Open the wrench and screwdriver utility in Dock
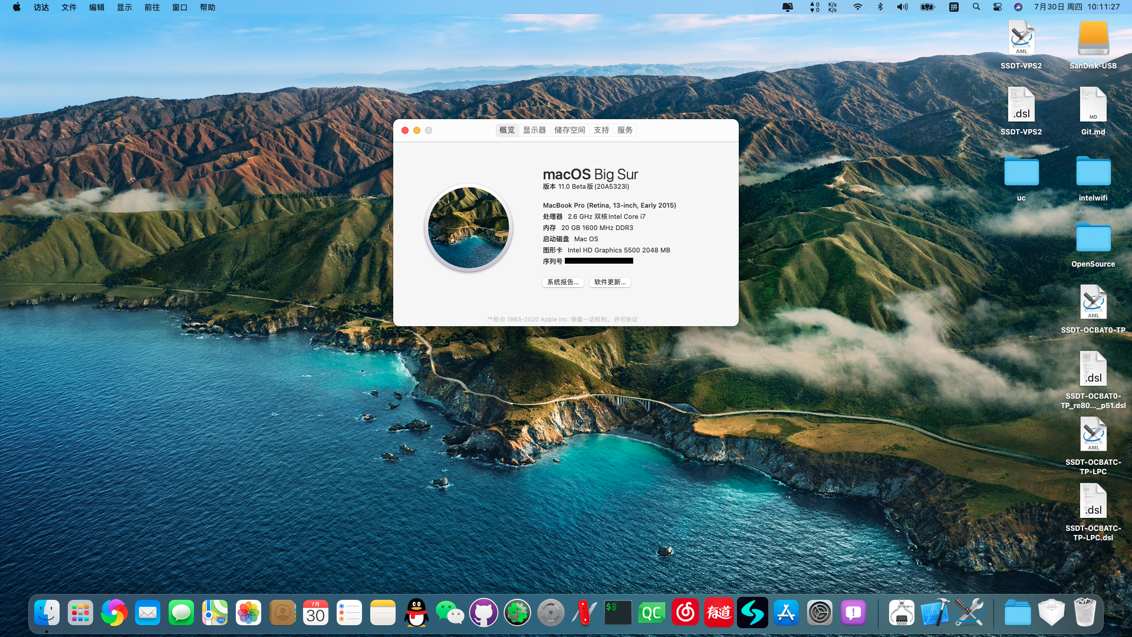The height and width of the screenshot is (637, 1132). click(969, 613)
